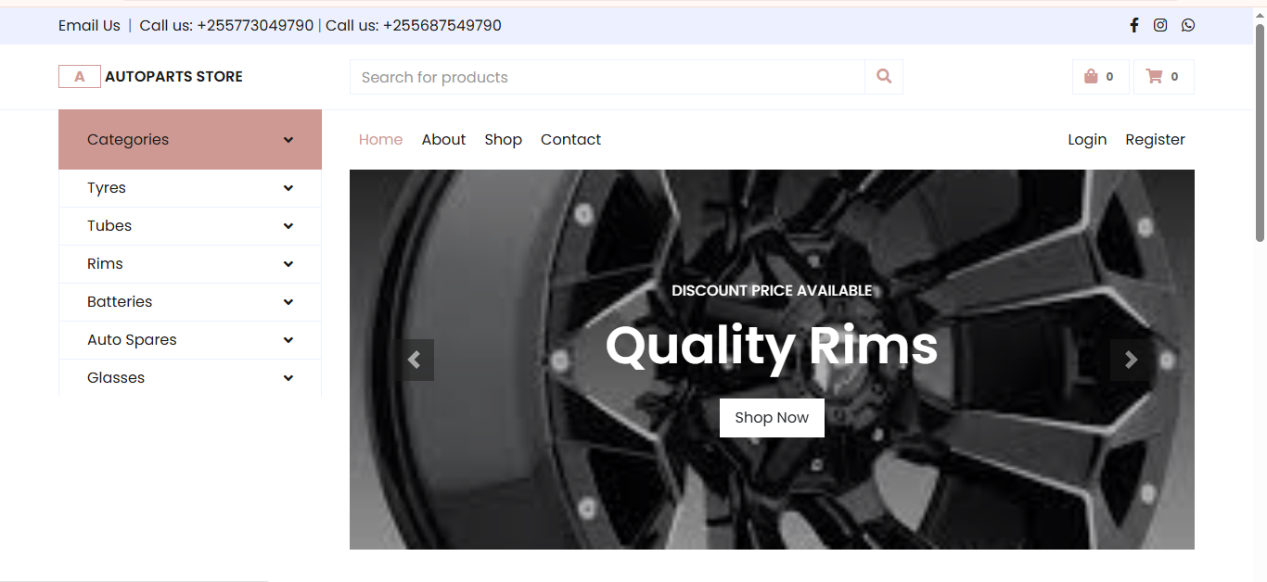
Task: Open the Facebook icon link
Action: [x=1133, y=25]
